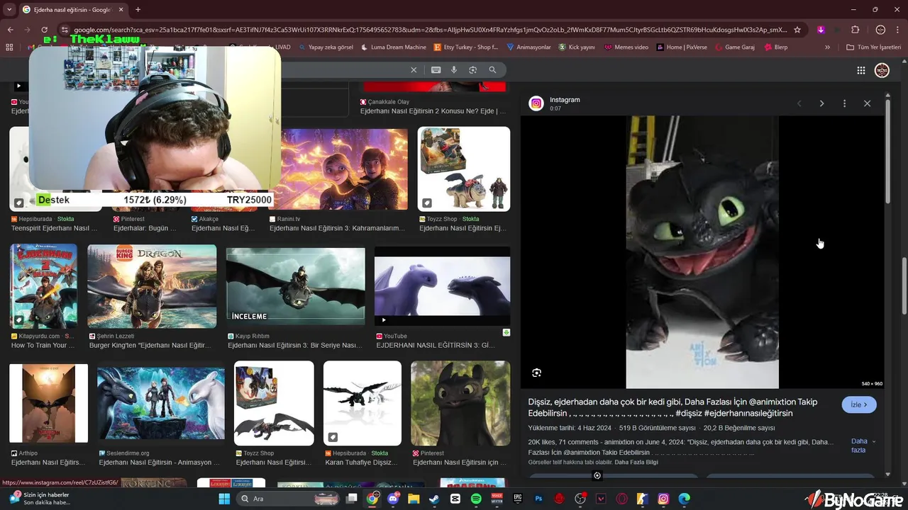Viewport: 908px width, 510px height.
Task: Open the tab search dropdown arrow
Action: click(x=9, y=9)
